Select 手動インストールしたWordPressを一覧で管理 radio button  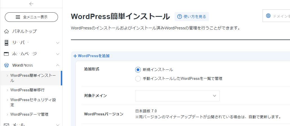(138, 79)
